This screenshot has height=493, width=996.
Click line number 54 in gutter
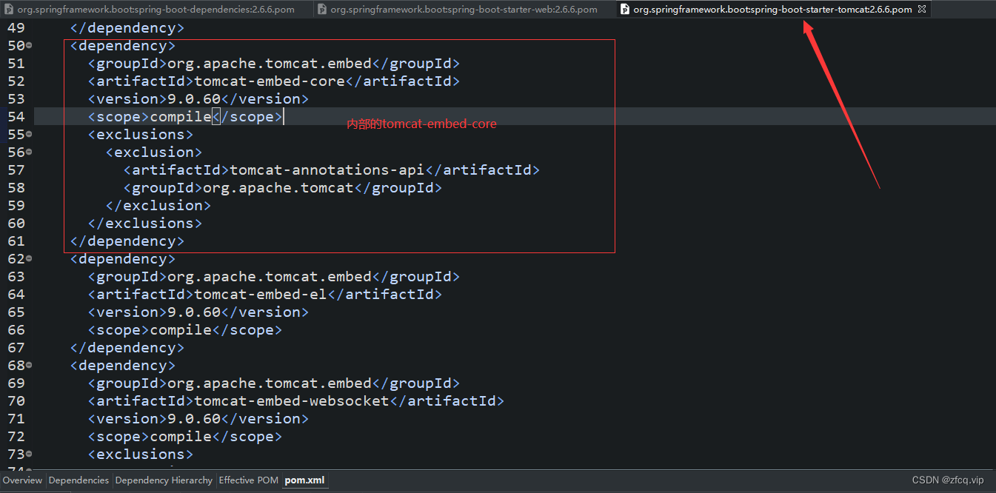16,116
